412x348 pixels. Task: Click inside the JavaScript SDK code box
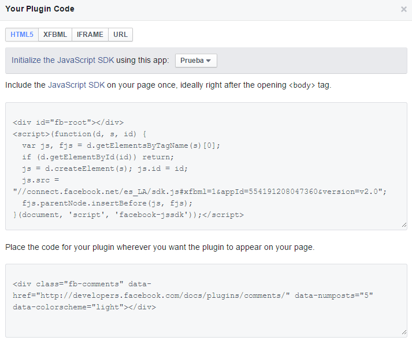[x=206, y=166]
